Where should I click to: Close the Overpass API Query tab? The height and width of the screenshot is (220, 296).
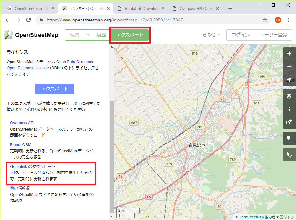tap(218, 8)
